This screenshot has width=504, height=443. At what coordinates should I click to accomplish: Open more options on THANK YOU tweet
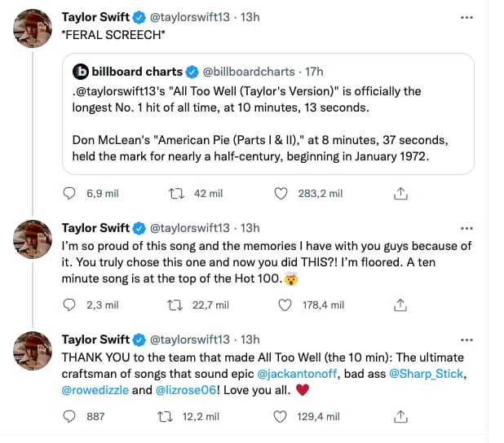(x=466, y=340)
